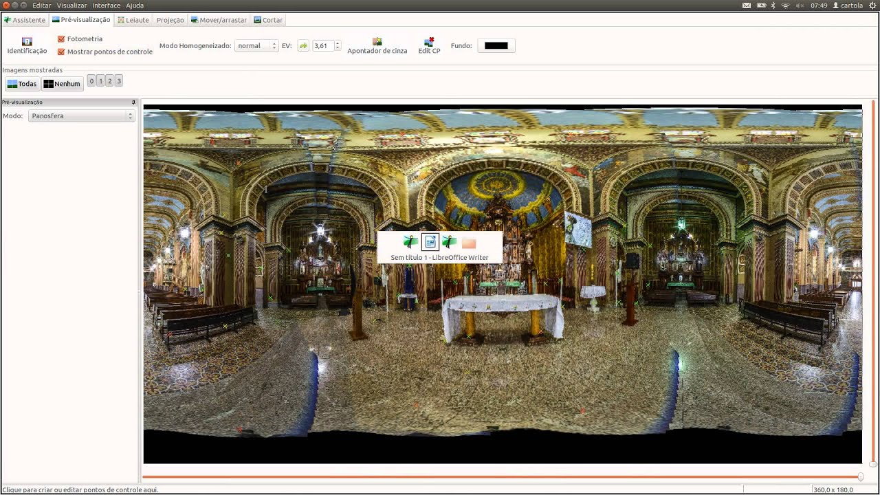The height and width of the screenshot is (495, 880).
Task: Open the Modo Homogeneizado dropdown set to normal
Action: [256, 46]
